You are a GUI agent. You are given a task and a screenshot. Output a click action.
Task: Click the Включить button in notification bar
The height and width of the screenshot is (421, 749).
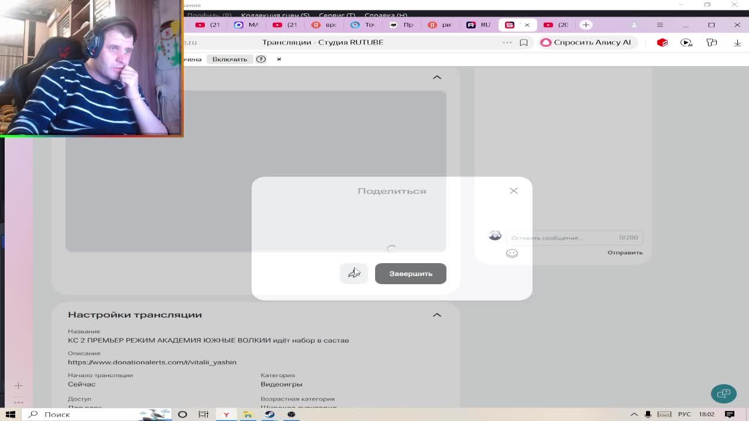click(x=229, y=59)
